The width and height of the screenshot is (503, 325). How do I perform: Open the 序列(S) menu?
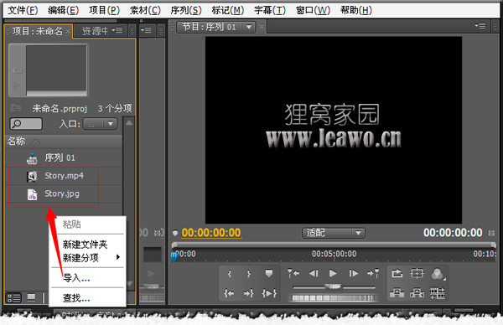click(x=186, y=10)
